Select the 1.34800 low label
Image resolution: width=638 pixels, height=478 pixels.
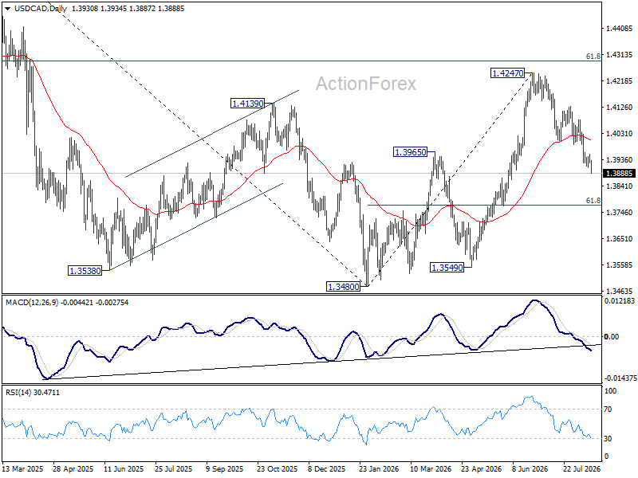click(x=344, y=287)
